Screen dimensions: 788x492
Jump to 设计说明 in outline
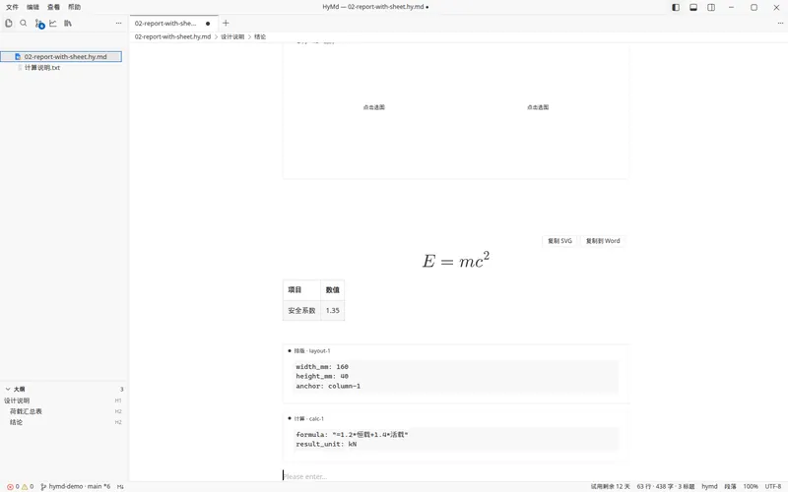[17, 400]
